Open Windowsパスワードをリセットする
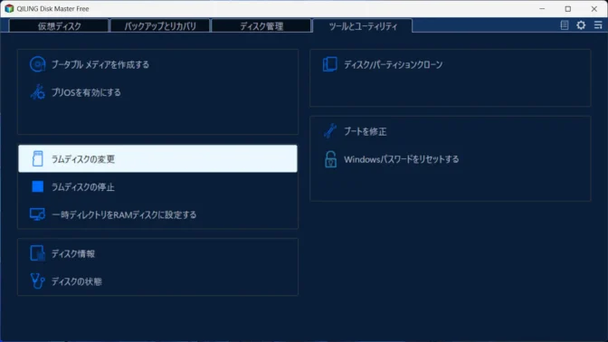 pos(402,159)
